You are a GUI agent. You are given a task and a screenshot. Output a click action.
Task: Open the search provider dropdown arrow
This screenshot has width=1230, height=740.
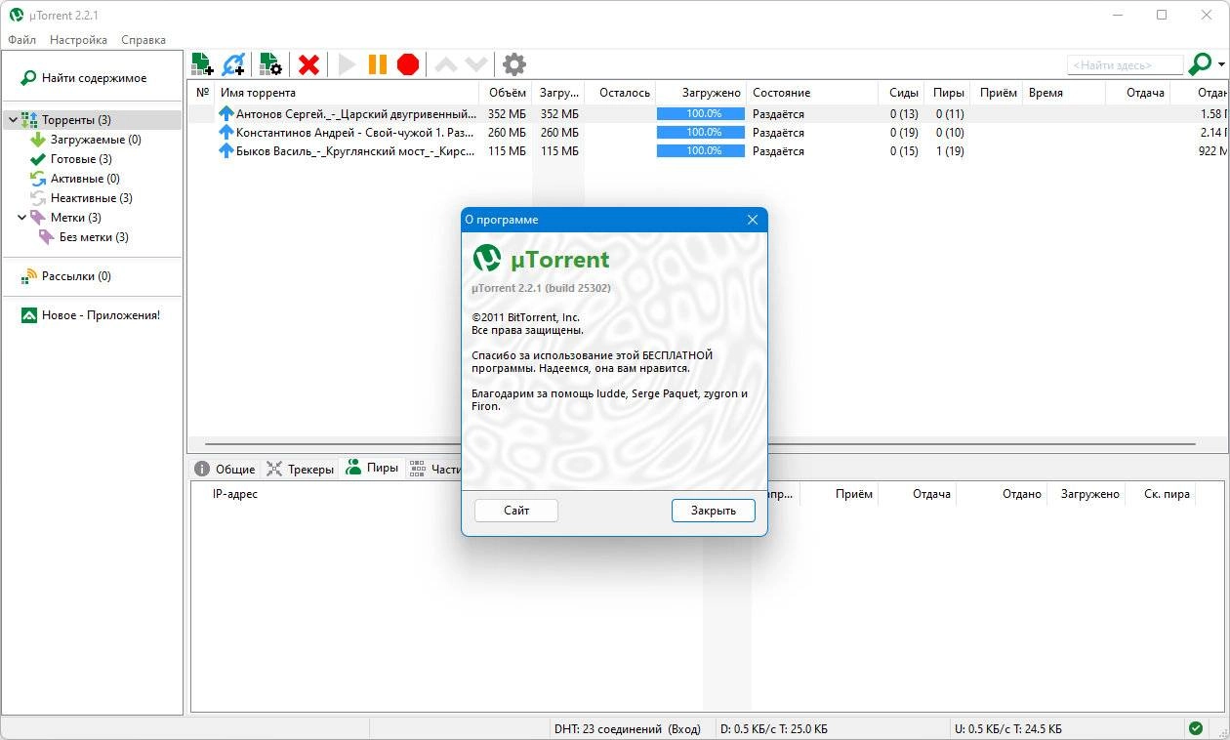1221,64
